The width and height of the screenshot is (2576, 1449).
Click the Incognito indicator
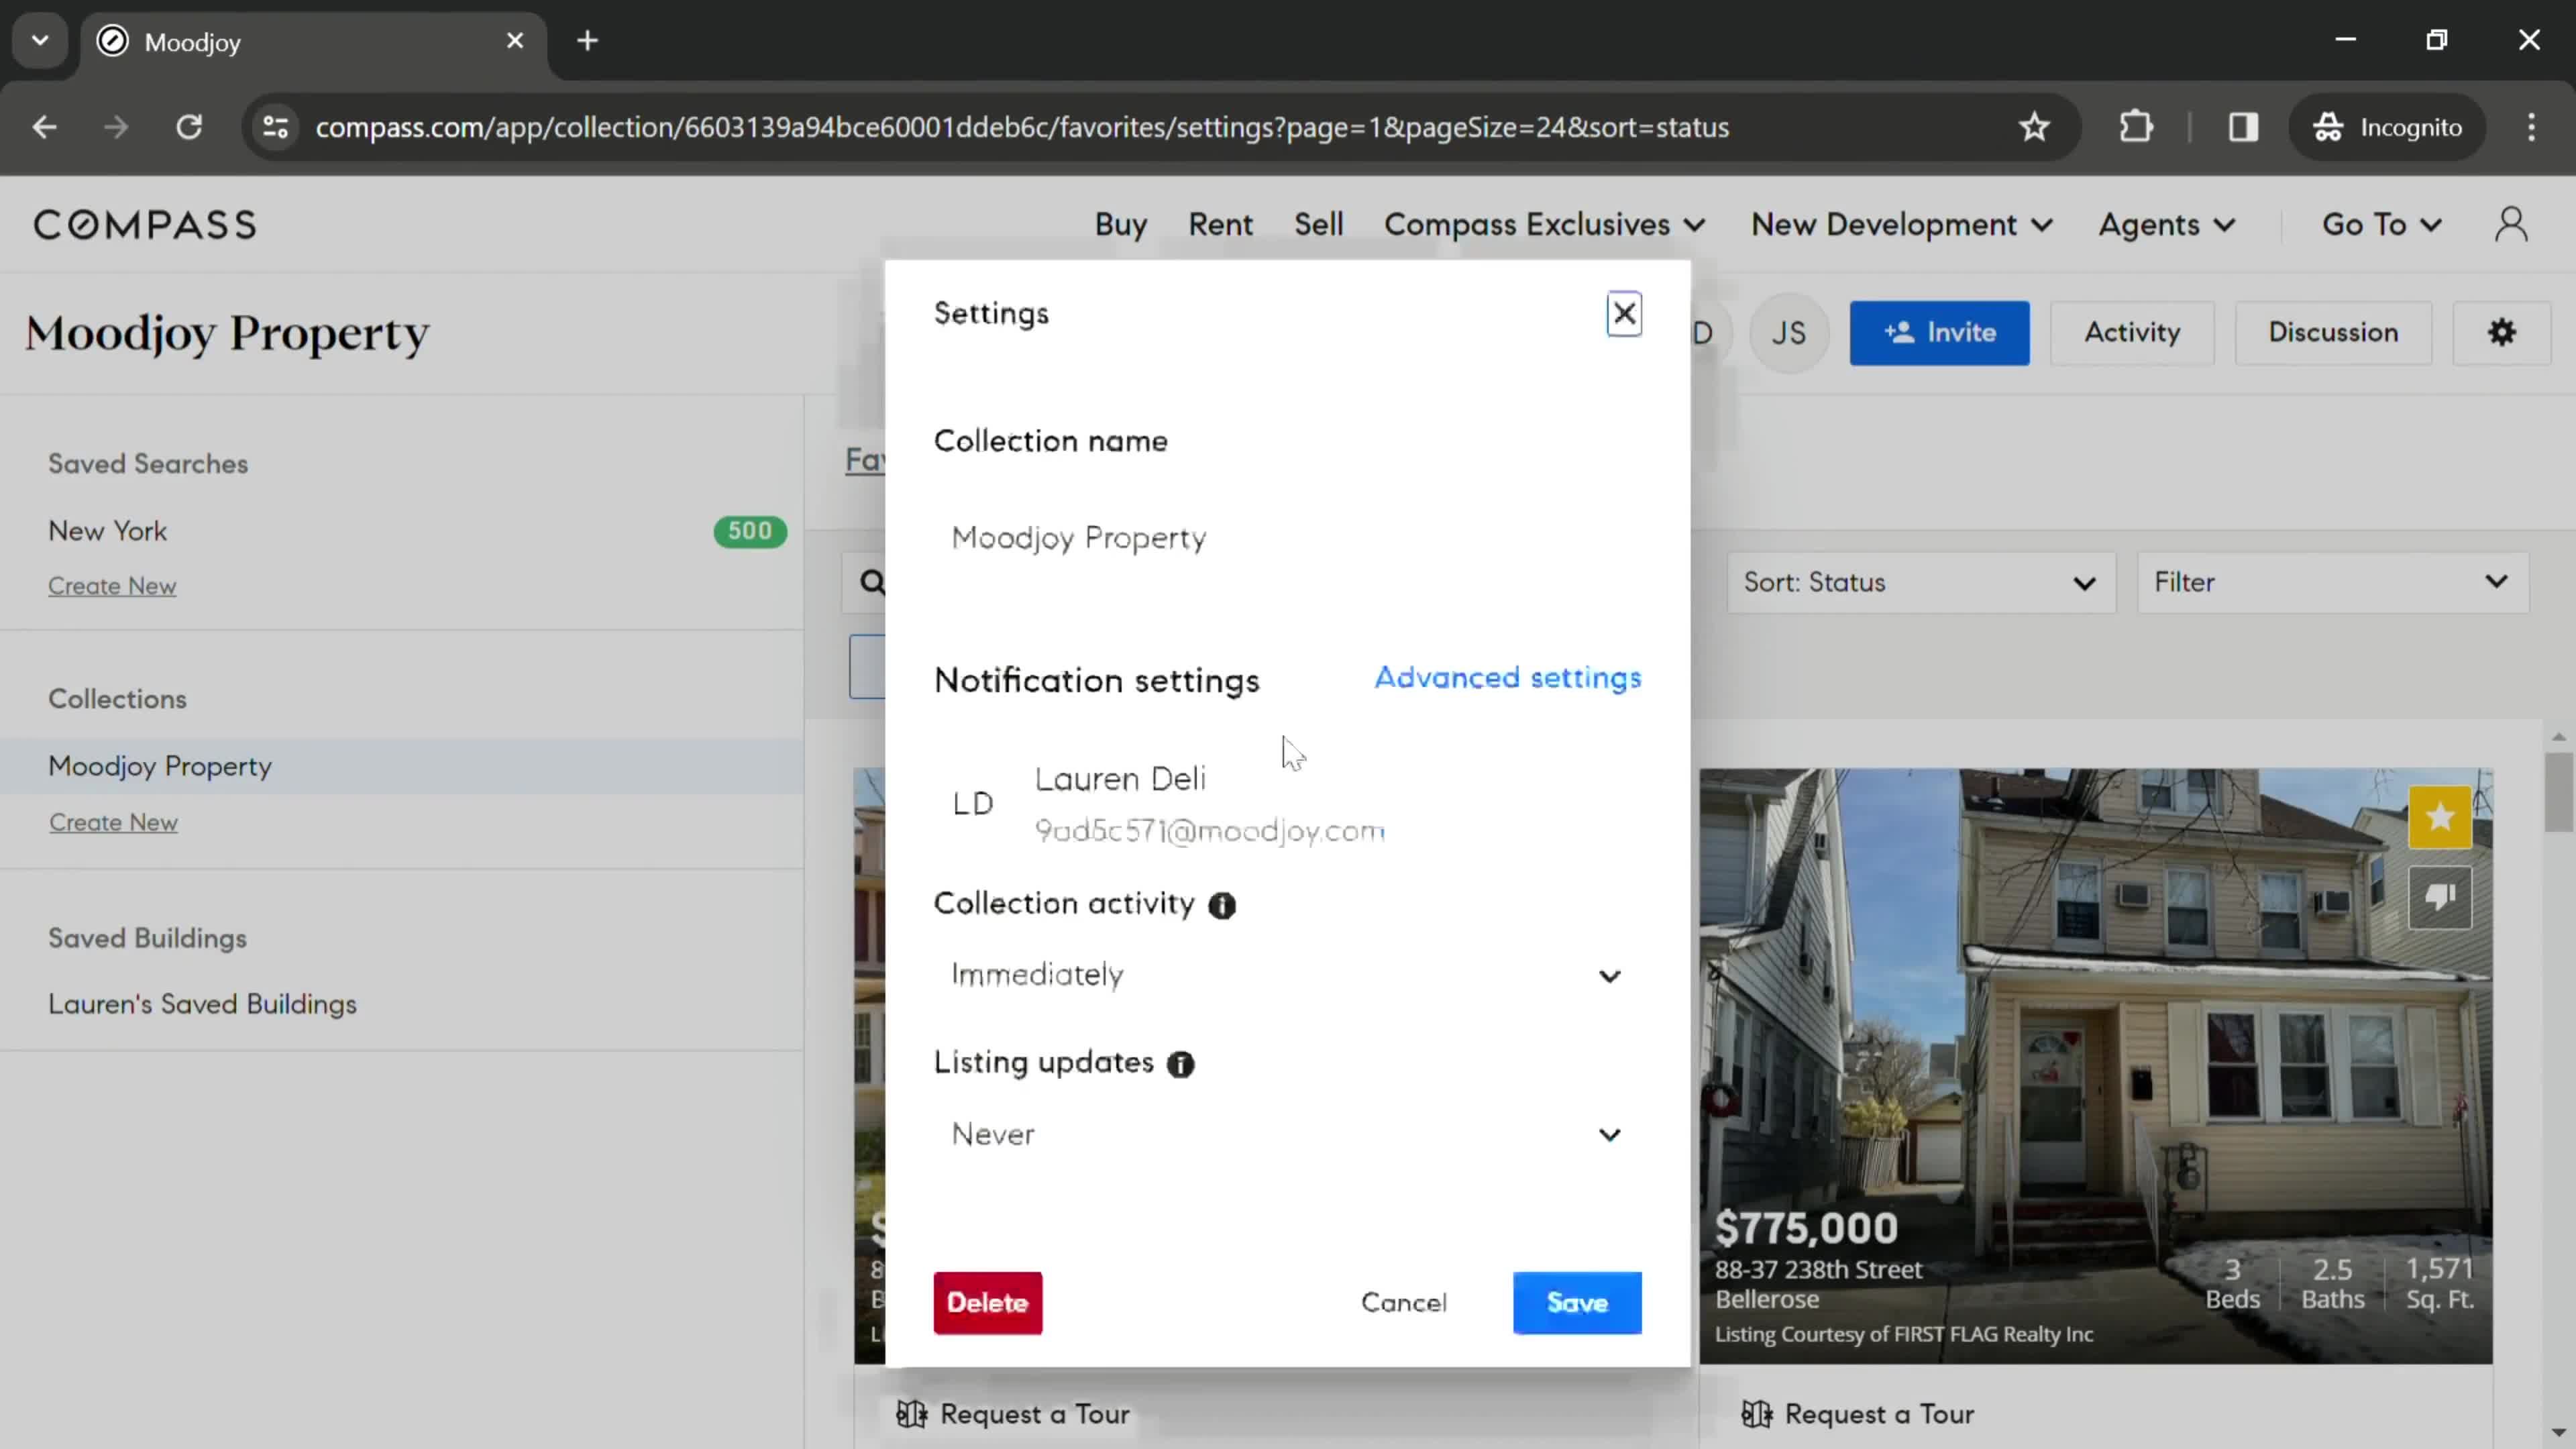point(2386,127)
